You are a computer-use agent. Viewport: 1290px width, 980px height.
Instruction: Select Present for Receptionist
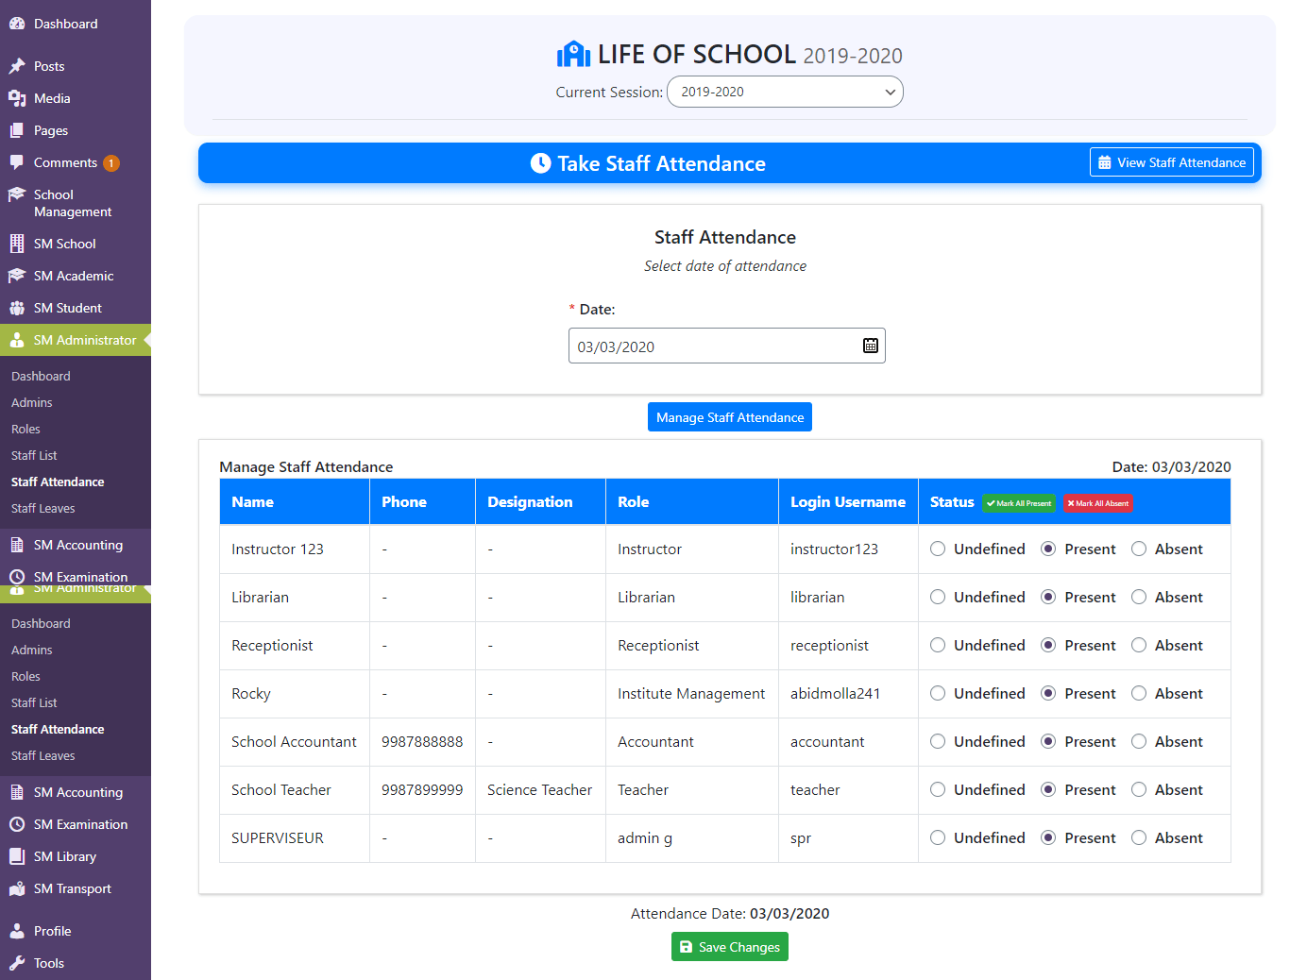pos(1048,645)
